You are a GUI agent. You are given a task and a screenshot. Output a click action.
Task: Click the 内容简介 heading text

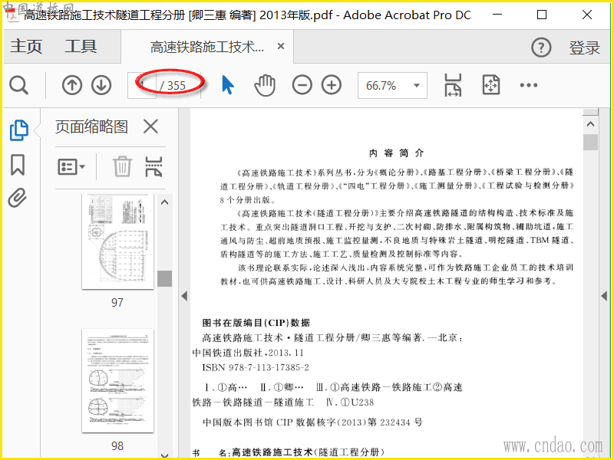click(396, 153)
